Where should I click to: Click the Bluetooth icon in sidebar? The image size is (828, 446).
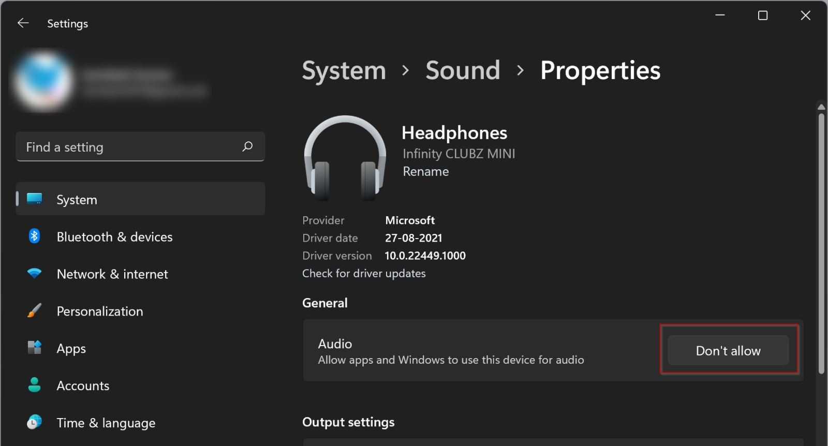click(35, 236)
